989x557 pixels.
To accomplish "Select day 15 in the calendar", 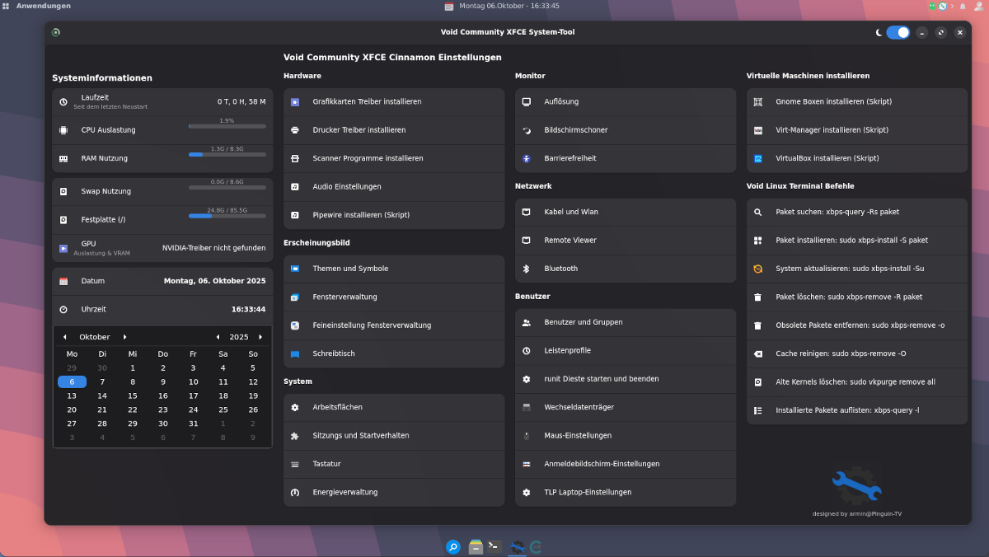I will (x=132, y=396).
